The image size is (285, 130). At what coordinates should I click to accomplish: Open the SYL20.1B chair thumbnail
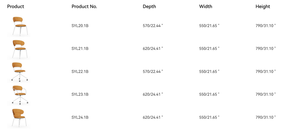click(x=19, y=26)
